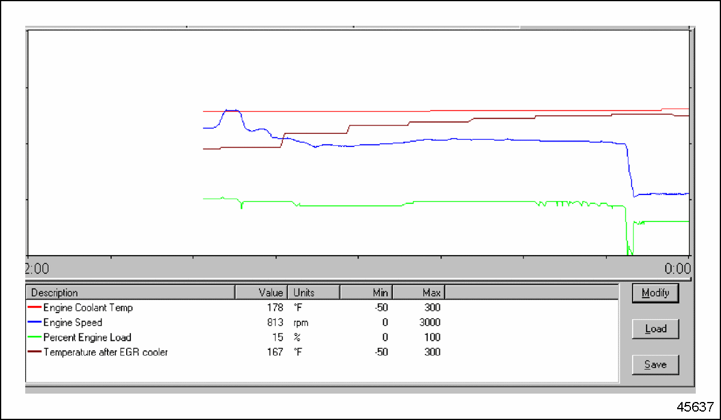The height and width of the screenshot is (420, 721).
Task: Click the Modify button
Action: click(655, 293)
